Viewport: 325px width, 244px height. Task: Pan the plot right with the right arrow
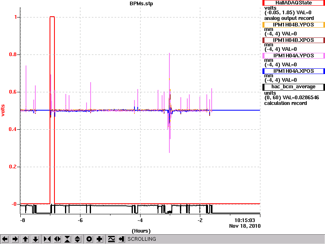click(15, 239)
